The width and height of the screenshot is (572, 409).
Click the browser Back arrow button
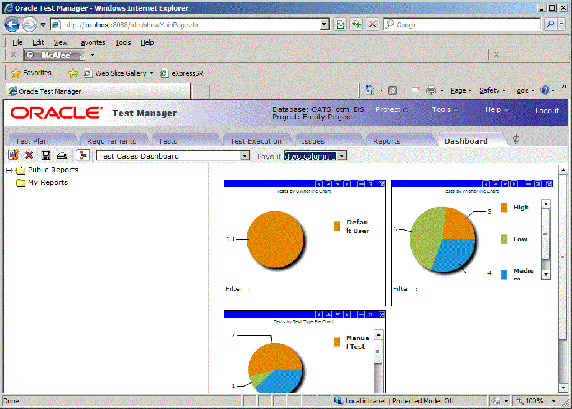12,25
